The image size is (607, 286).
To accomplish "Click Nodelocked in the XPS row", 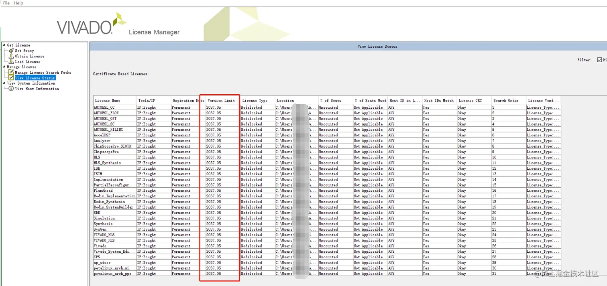I will 252,257.
